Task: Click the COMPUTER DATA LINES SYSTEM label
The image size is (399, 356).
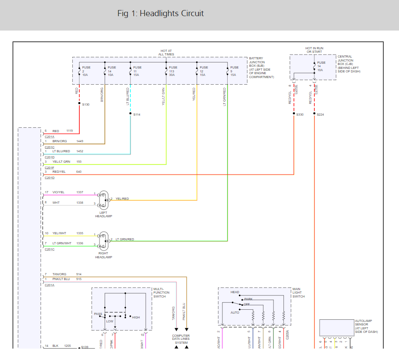Action: click(x=181, y=339)
